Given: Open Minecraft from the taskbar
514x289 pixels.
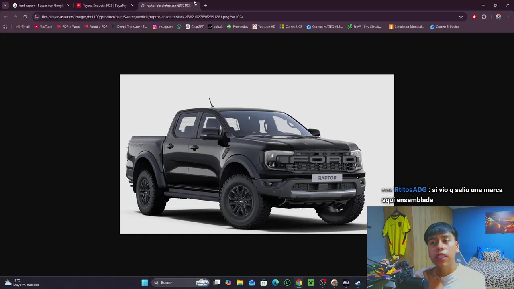Looking at the screenshot, I should point(311,283).
